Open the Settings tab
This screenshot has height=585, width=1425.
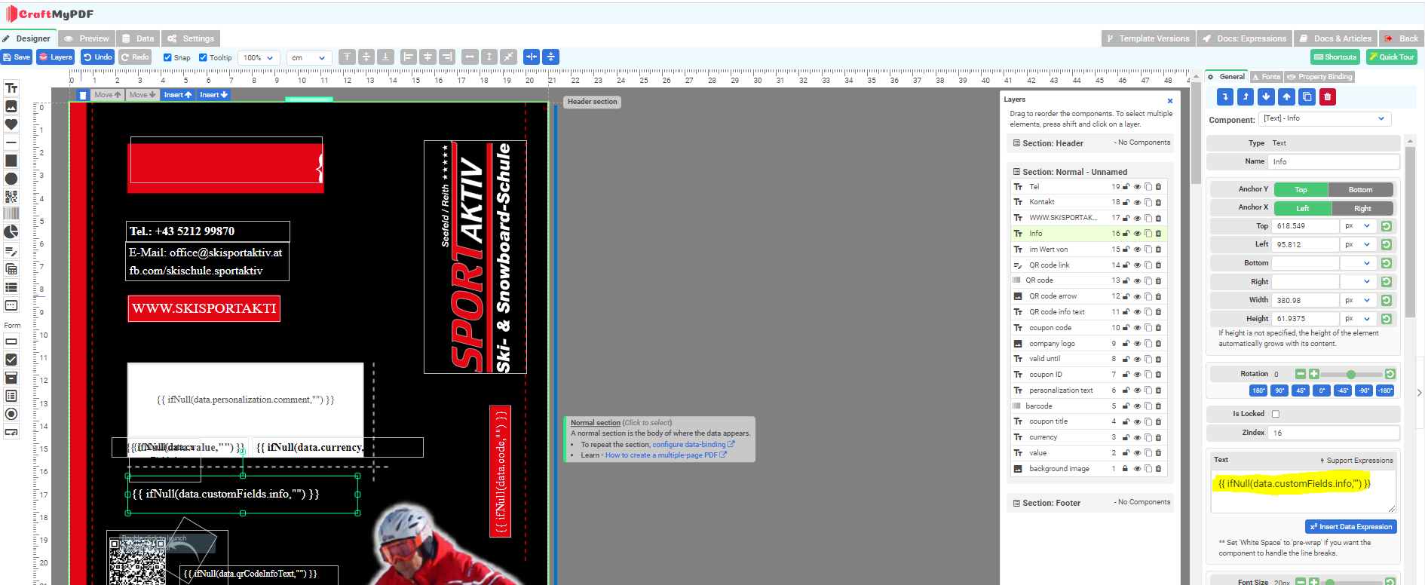[191, 38]
